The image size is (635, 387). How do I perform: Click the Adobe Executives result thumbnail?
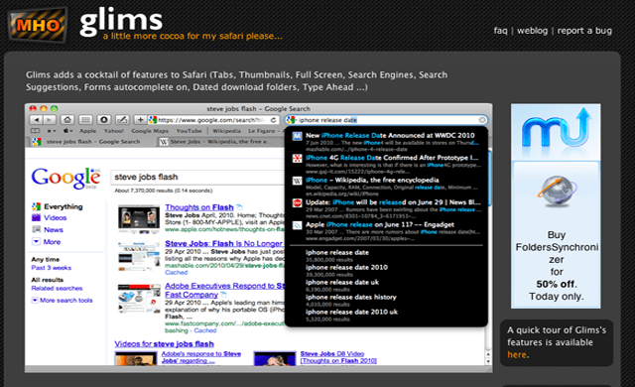click(139, 299)
